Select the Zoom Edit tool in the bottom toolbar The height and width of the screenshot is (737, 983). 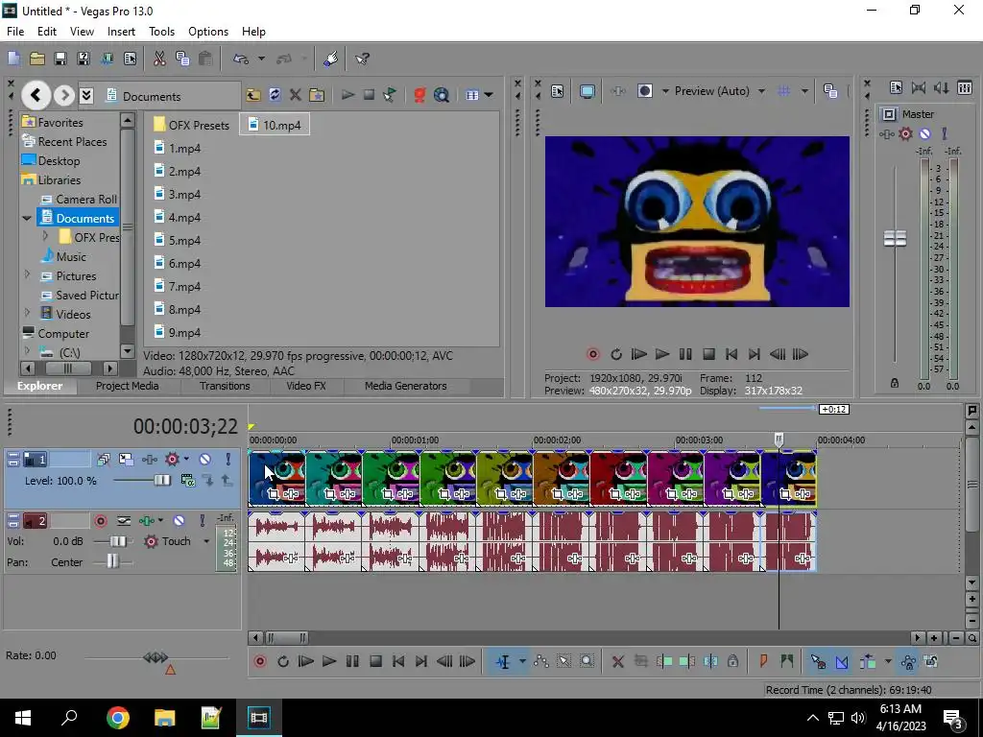pyautogui.click(x=587, y=661)
